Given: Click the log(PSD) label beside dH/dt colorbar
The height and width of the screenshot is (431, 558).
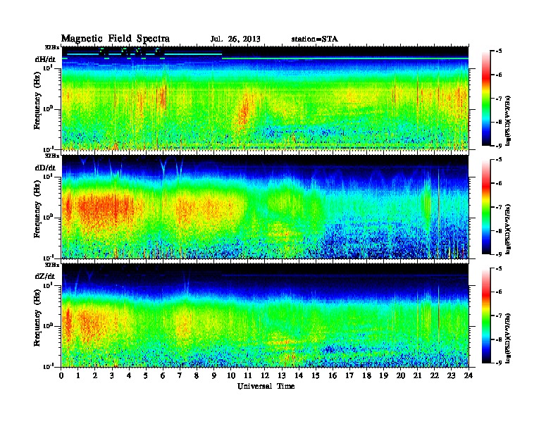Looking at the screenshot, I should 509,120.
